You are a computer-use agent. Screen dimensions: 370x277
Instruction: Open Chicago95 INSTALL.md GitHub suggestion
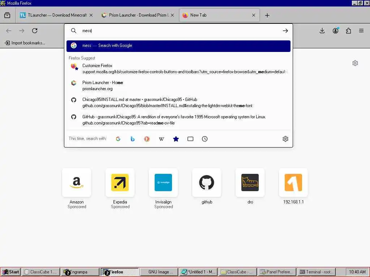[178, 102]
